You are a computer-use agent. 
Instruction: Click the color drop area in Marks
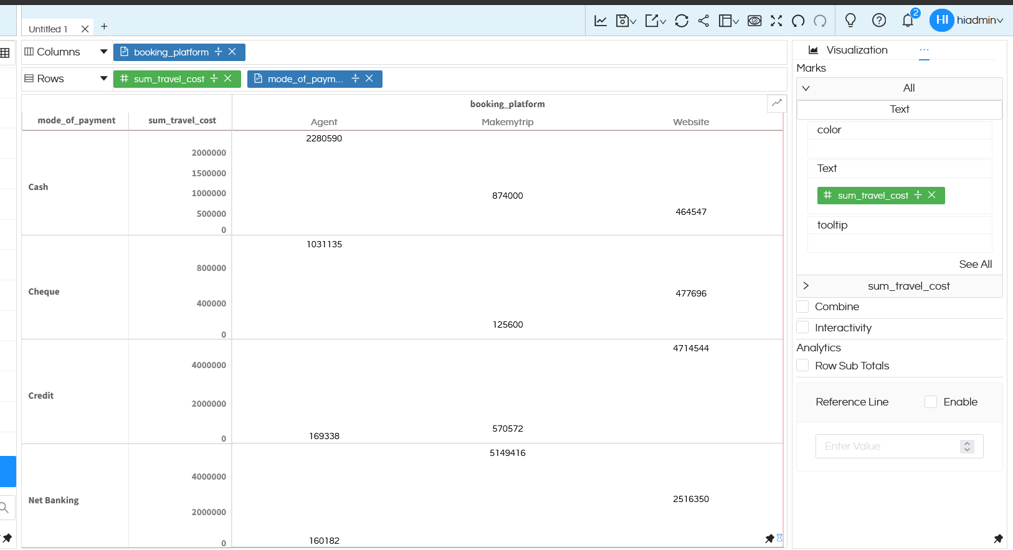pos(900,148)
